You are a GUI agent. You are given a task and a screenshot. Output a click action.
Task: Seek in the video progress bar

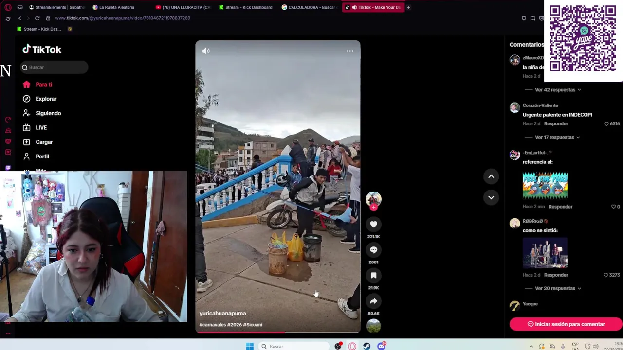click(278, 332)
